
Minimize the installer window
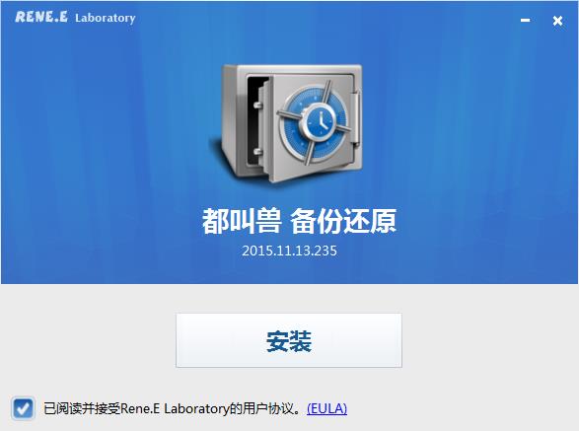pos(525,20)
